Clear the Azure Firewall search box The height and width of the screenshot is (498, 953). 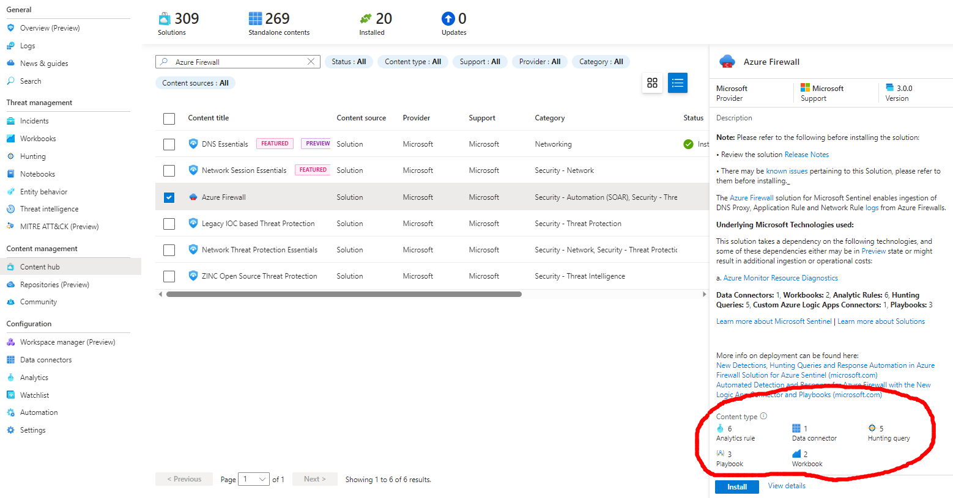click(311, 61)
